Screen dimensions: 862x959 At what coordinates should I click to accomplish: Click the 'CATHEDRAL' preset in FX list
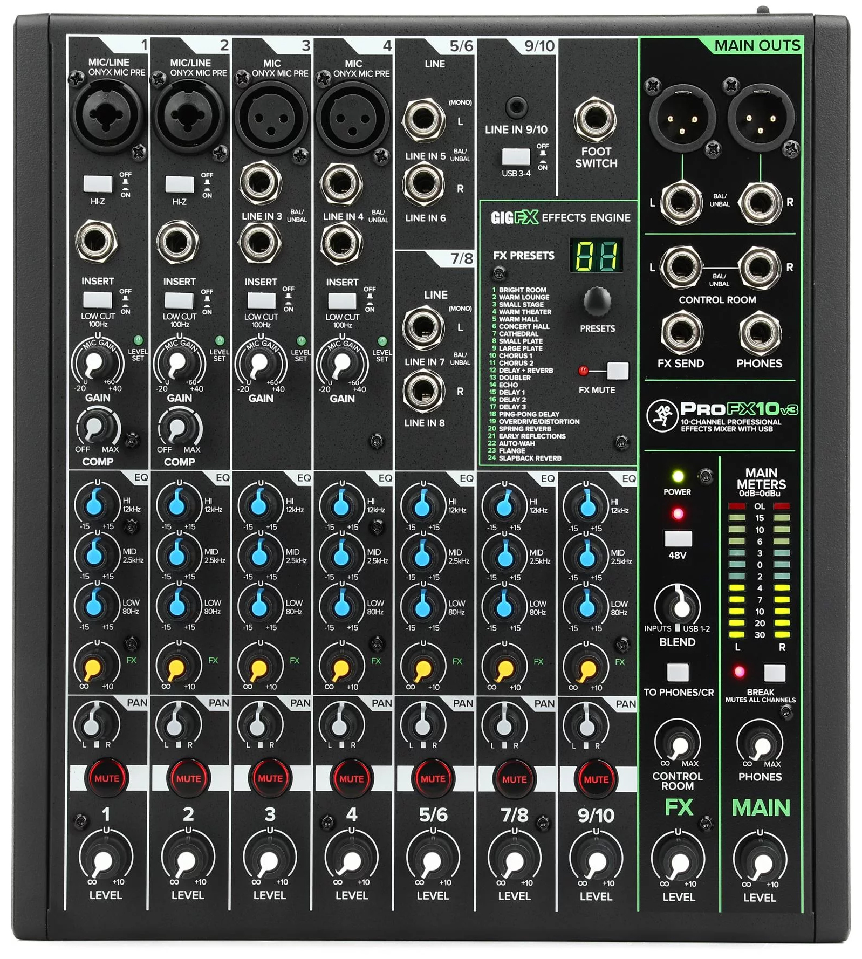coord(518,334)
